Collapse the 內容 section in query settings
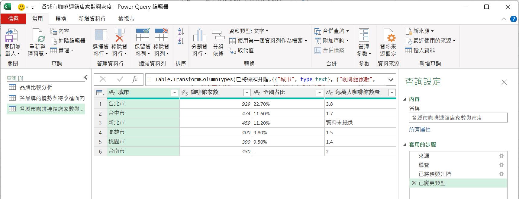Viewport: 519px width, 199px height. click(x=405, y=99)
